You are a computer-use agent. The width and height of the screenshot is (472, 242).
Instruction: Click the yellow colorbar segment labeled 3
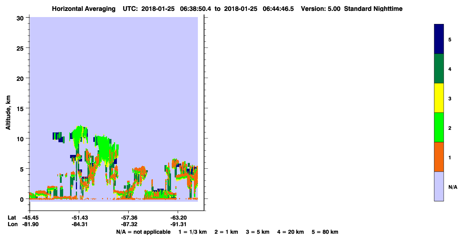pyautogui.click(x=439, y=98)
